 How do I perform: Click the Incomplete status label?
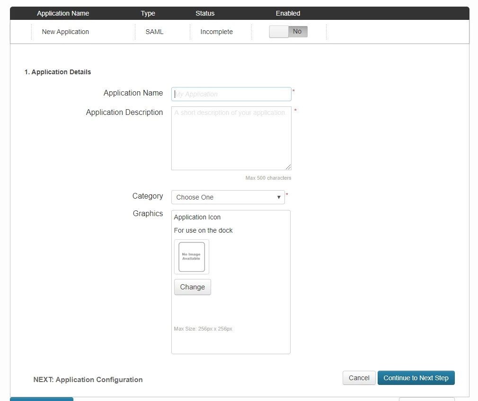click(216, 32)
